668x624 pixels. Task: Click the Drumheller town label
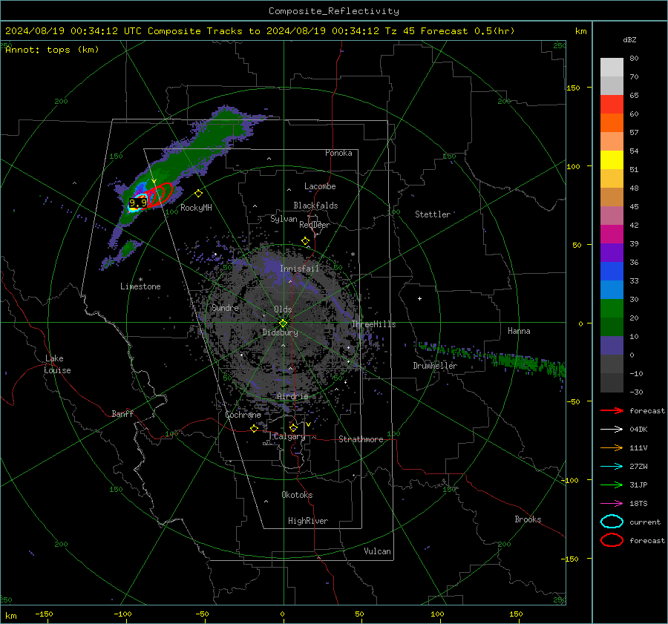(x=435, y=366)
